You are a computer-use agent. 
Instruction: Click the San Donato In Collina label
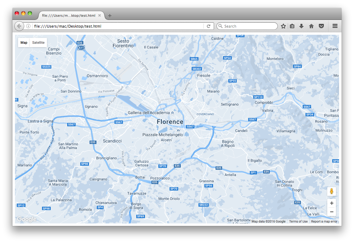click(x=284, y=183)
